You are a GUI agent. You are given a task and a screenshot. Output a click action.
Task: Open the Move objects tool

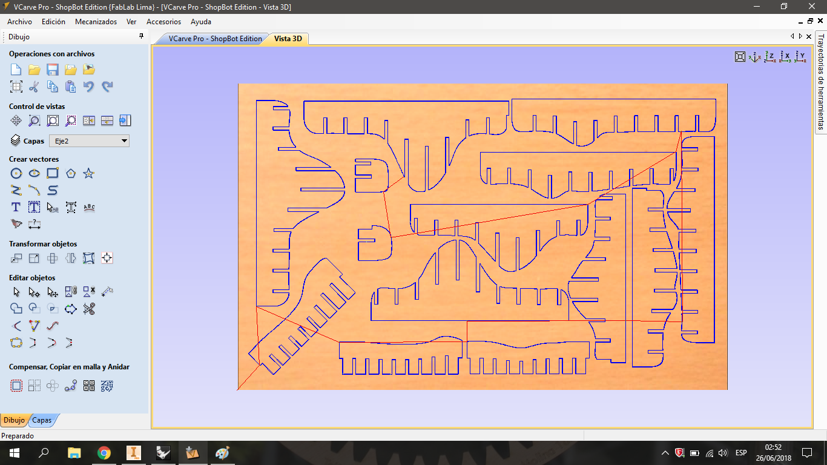tap(16, 258)
